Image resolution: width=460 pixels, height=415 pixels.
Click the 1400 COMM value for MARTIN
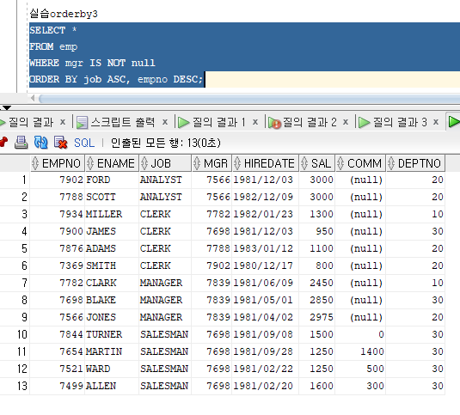coord(360,351)
